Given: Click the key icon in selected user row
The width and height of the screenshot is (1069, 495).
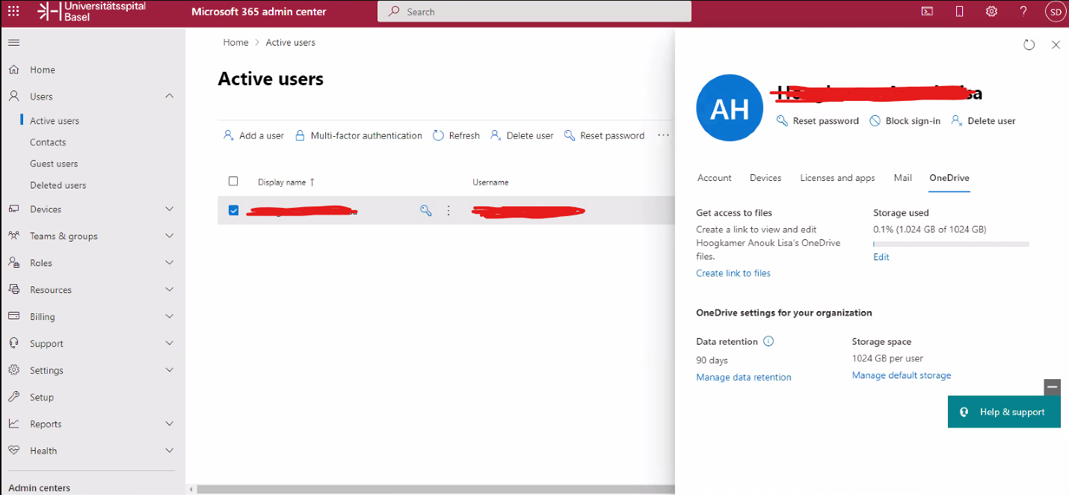Looking at the screenshot, I should coord(425,211).
